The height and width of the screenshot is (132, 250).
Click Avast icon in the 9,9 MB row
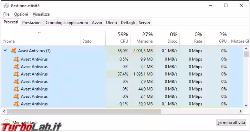(x=16, y=59)
